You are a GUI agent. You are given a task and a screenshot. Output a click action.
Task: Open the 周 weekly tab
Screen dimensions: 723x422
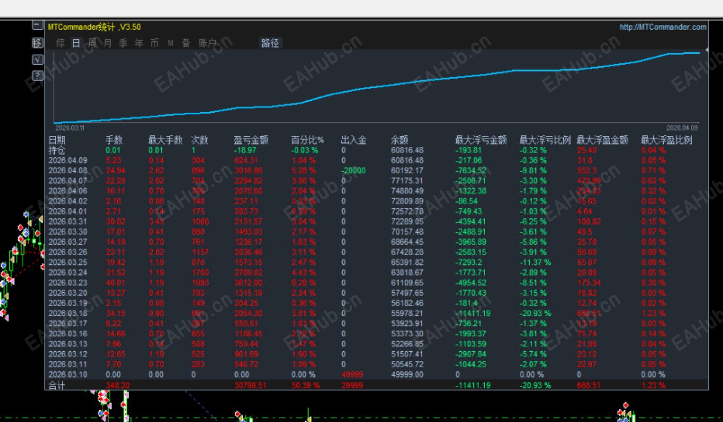(92, 43)
